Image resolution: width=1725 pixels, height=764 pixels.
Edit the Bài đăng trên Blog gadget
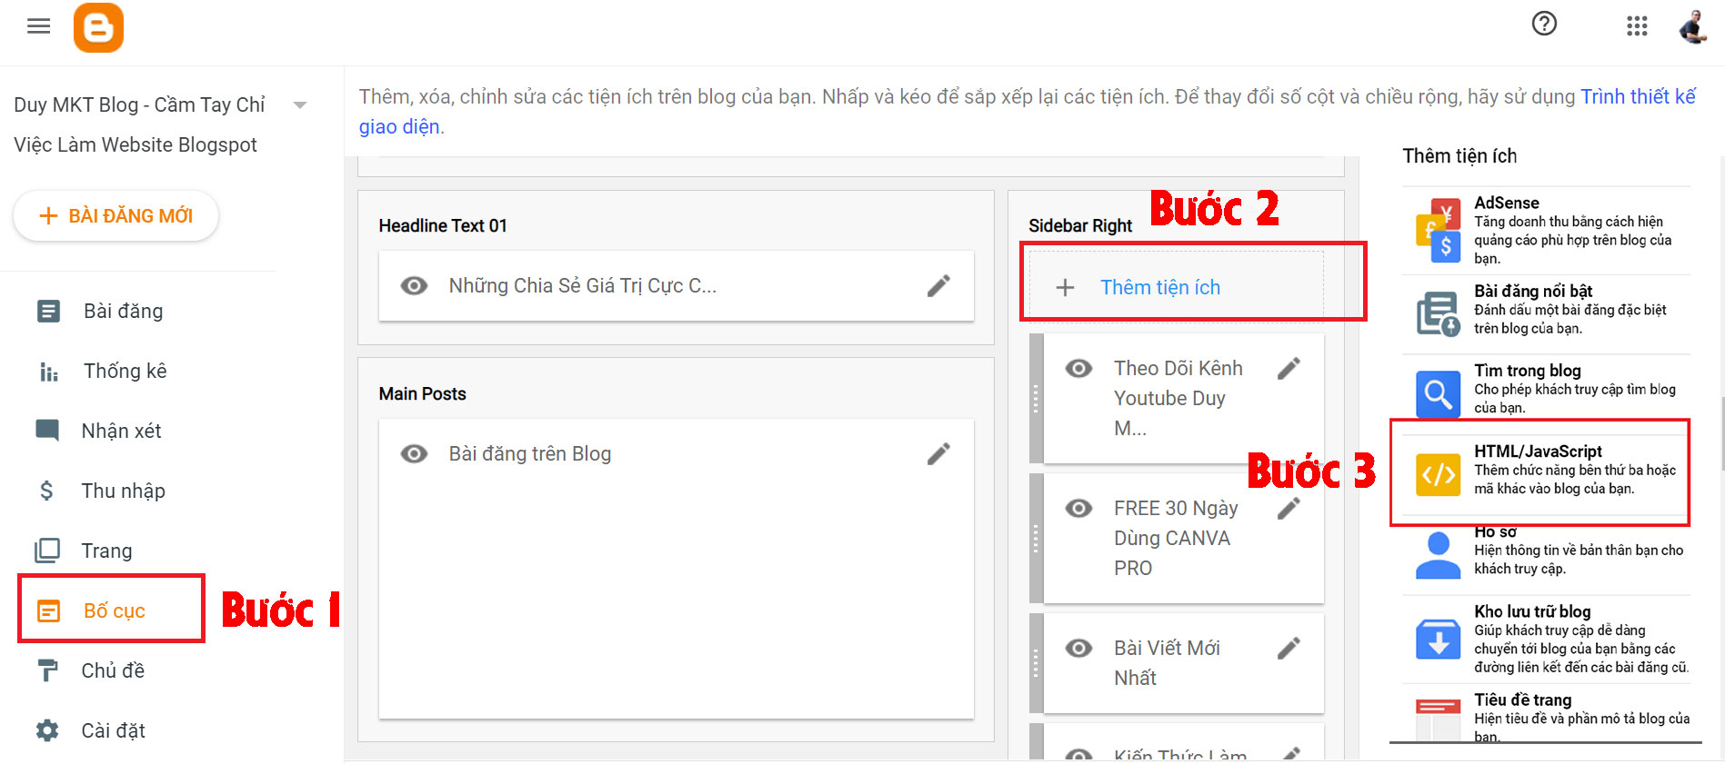(938, 454)
